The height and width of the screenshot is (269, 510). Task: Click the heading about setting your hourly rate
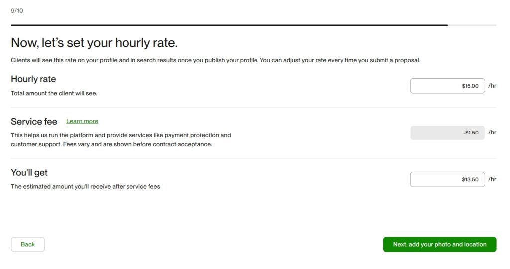point(94,43)
